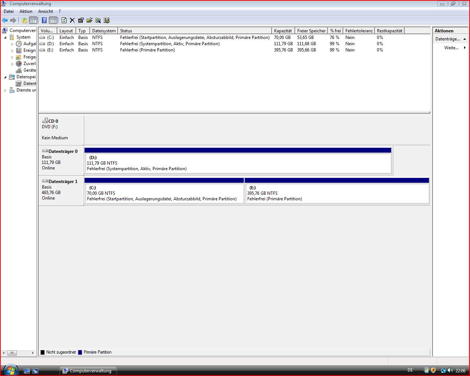Image resolution: width=470 pixels, height=376 pixels.
Task: Click the black X delete icon
Action: (x=72, y=21)
